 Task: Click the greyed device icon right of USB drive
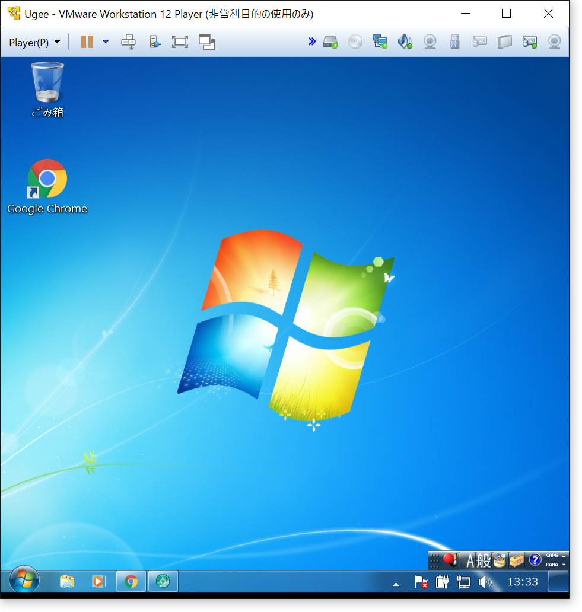pos(479,42)
